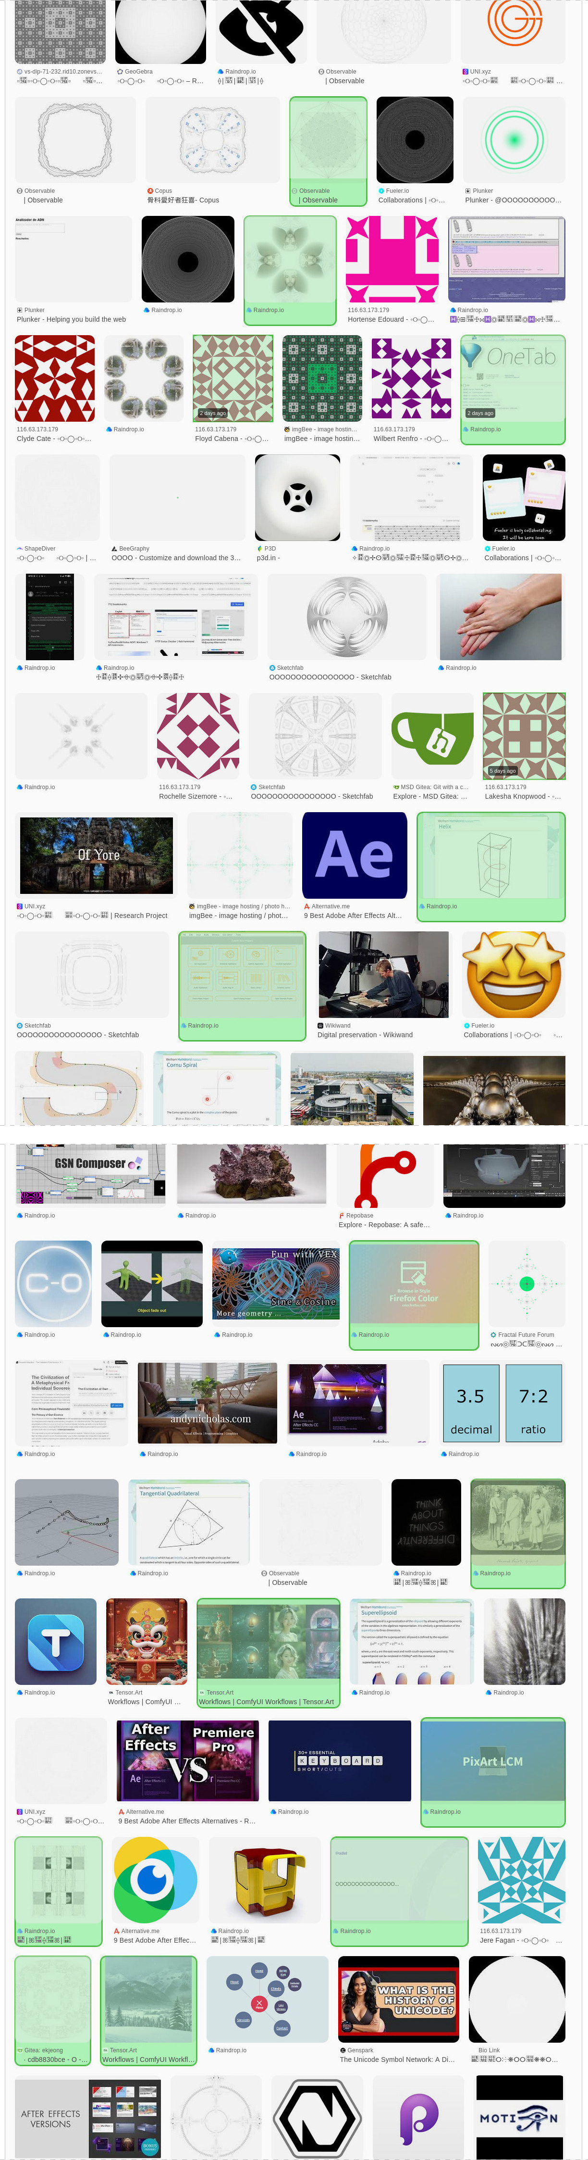Viewport: 588px width, 2160px height.
Task: Open the Wikiwand digital preservation photo
Action: tap(384, 974)
